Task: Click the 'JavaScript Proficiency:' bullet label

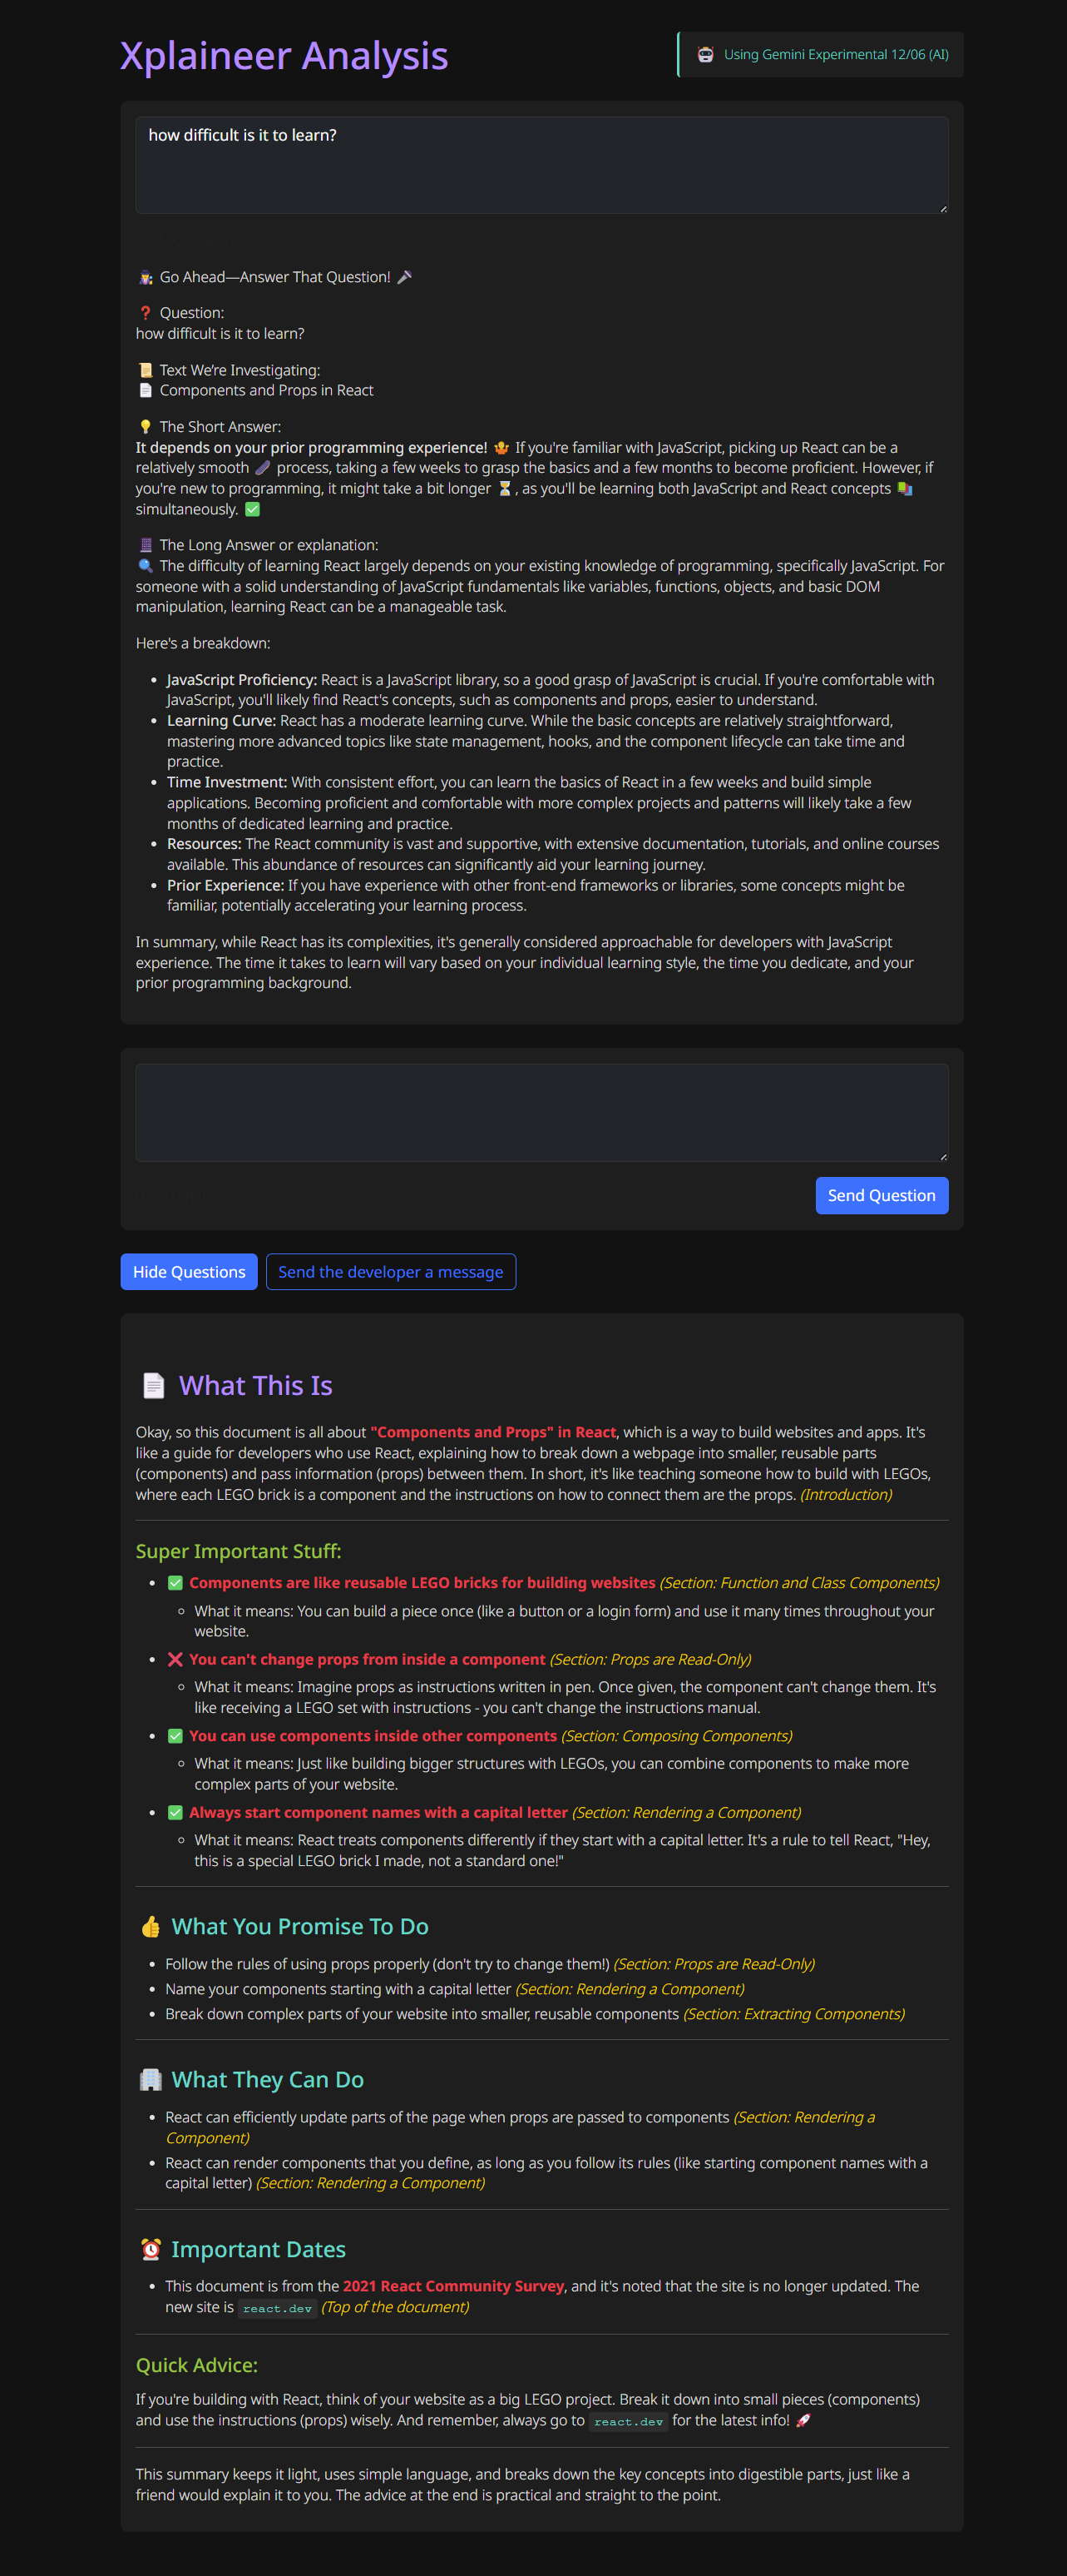Action: (242, 680)
